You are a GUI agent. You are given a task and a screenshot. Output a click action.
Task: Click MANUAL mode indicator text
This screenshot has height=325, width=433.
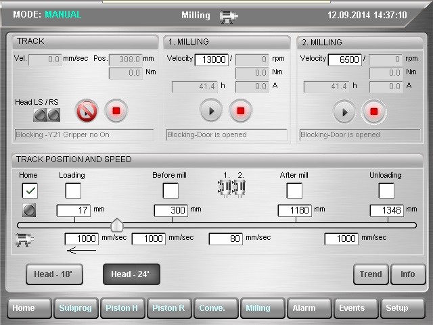coord(63,14)
